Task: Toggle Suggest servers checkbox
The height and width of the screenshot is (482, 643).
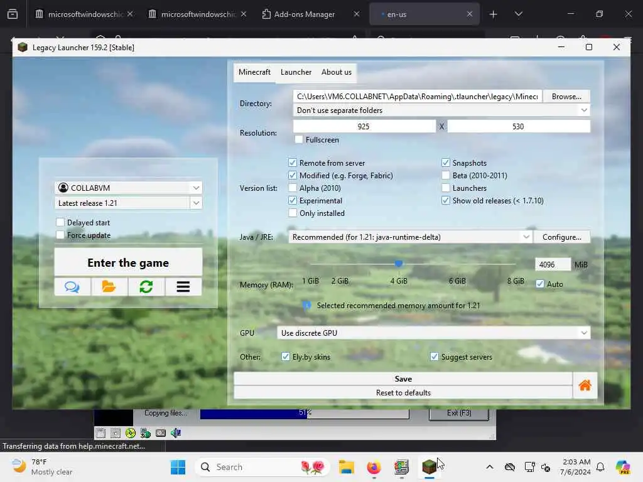Action: [435, 356]
